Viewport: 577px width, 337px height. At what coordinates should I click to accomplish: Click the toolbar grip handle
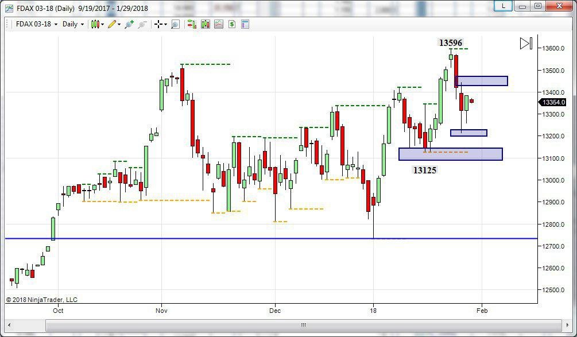[x=8, y=24]
